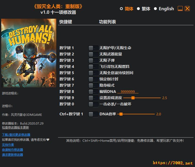Click the 进程ID label
The image size is (195, 167).
tap(7, 106)
